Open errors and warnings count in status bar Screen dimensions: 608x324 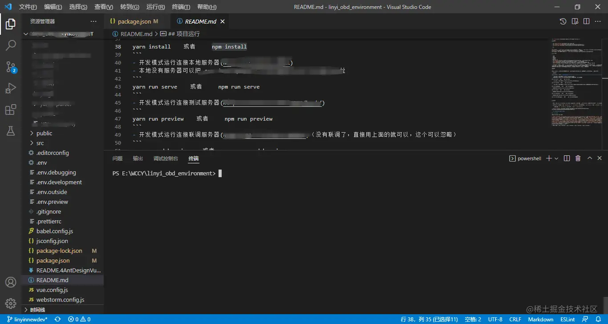79,319
